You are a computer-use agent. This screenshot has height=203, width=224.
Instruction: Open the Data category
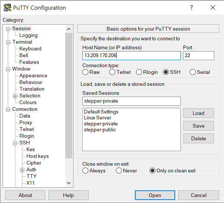point(25,116)
